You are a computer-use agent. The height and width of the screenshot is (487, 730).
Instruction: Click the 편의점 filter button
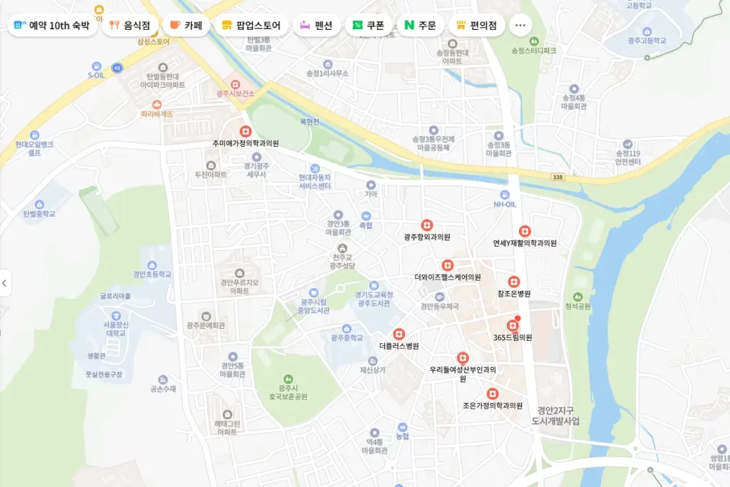(x=476, y=26)
